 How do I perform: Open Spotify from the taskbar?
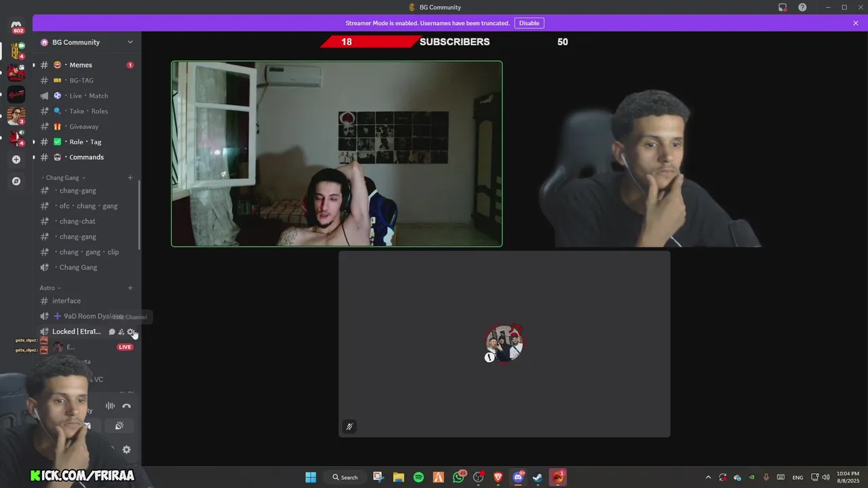coord(418,477)
